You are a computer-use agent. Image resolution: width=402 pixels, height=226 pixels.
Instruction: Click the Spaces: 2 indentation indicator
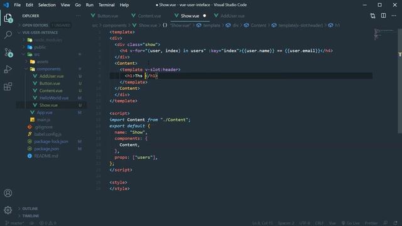pos(286,223)
